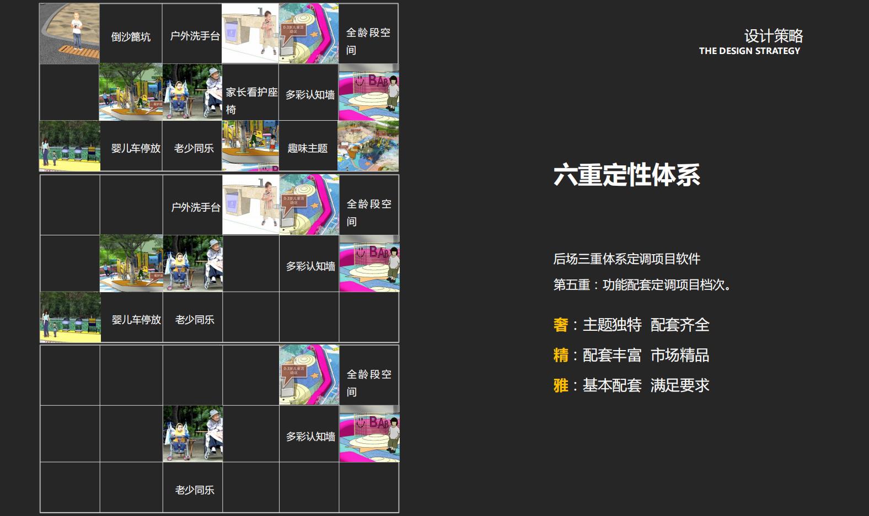Image resolution: width=869 pixels, height=516 pixels.
Task: Click '户外洗手台' text in top grid
Action: (x=195, y=36)
